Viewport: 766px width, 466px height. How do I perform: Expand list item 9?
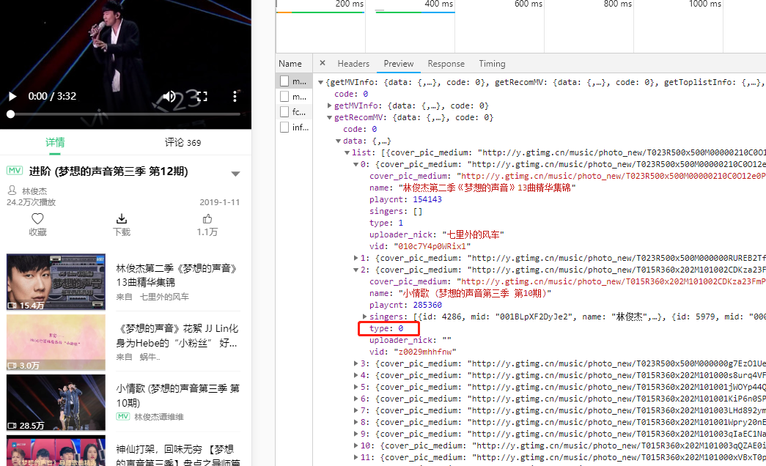tap(356, 434)
